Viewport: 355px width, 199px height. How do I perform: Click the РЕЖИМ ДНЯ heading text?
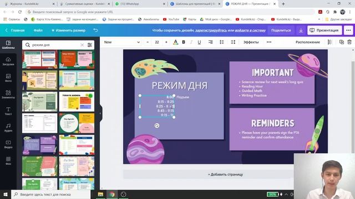(180, 86)
